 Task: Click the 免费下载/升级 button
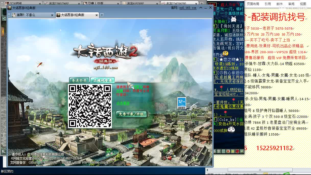coord(131,114)
